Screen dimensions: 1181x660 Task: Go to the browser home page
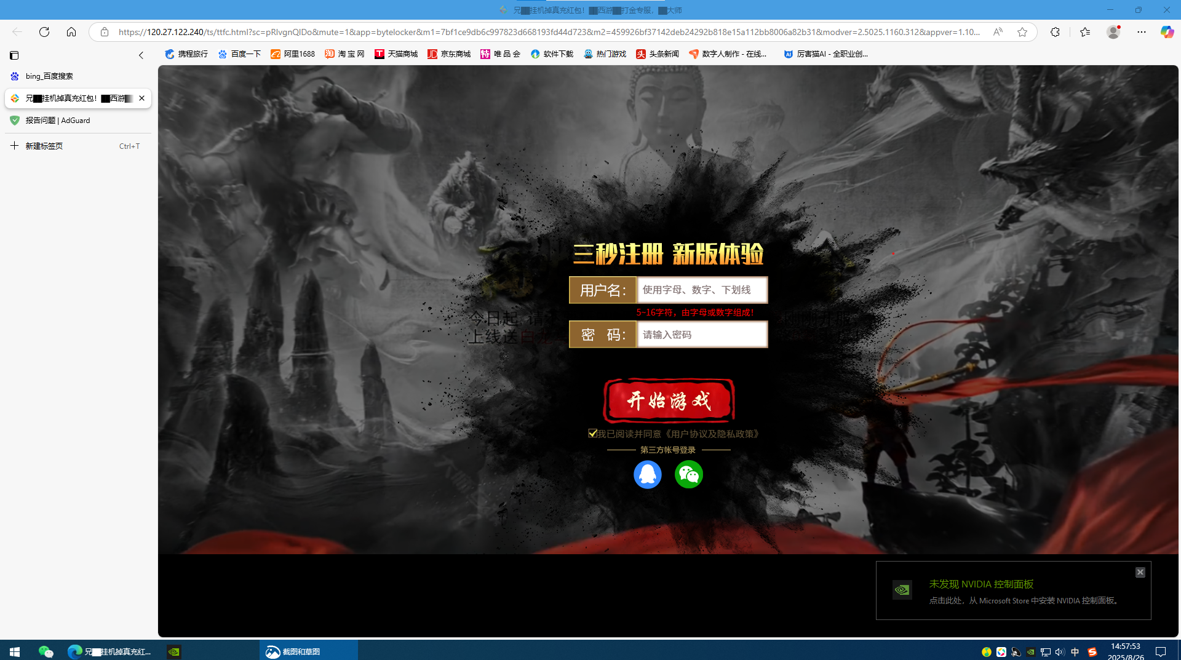[x=71, y=32]
